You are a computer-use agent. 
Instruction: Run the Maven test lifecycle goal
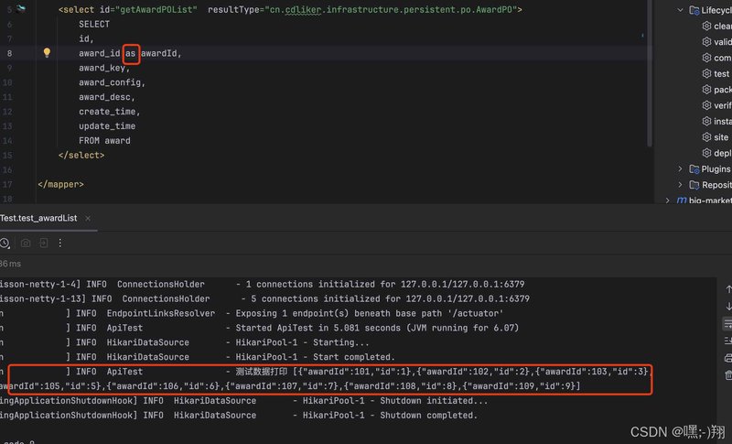point(716,74)
